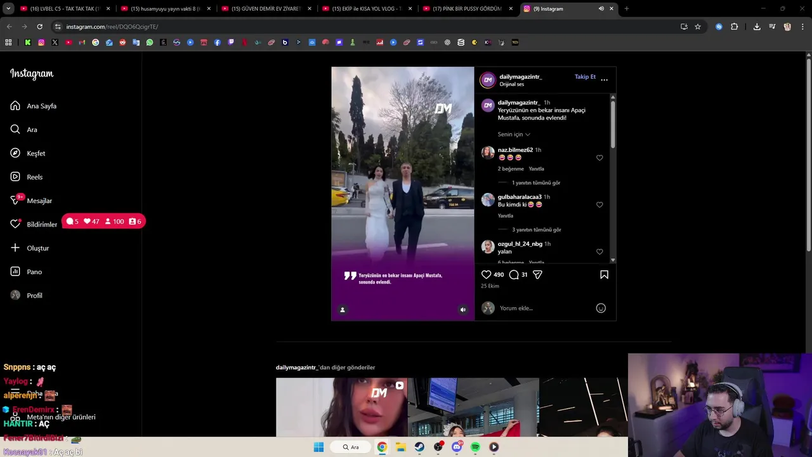
Task: Share the reel via paper plane icon
Action: click(x=537, y=274)
